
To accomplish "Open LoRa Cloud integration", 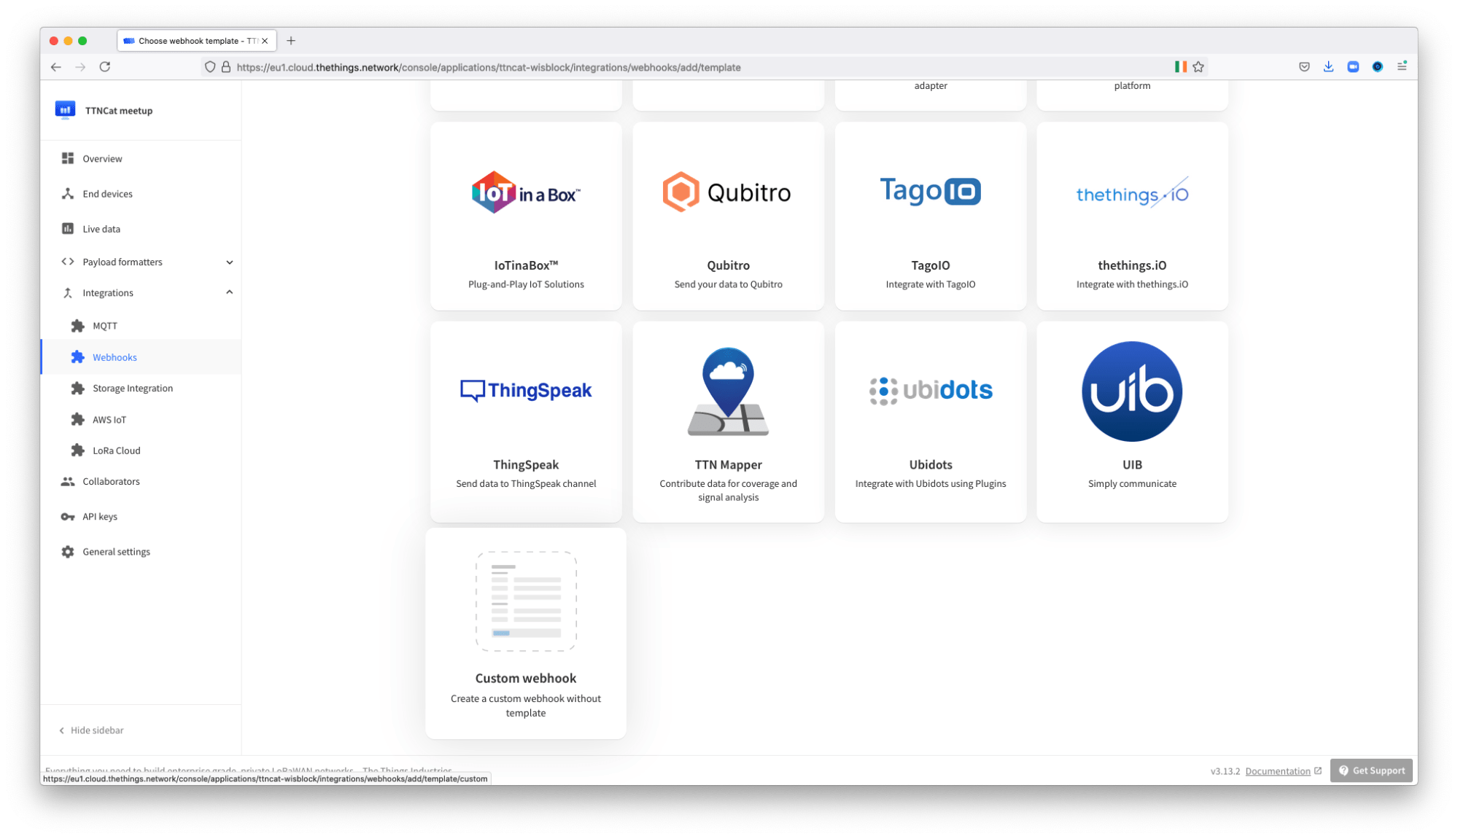I will [x=78, y=450].
